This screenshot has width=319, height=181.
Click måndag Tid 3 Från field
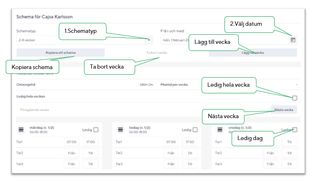pyautogui.click(x=72, y=164)
